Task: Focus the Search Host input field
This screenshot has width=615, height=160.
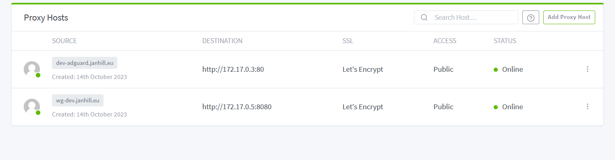Action: (466, 17)
